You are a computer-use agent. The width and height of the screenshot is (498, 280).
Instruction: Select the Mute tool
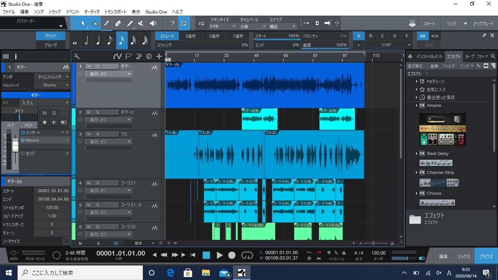click(x=141, y=23)
